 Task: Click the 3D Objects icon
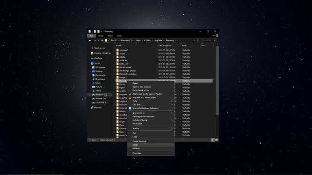pyautogui.click(x=93, y=68)
